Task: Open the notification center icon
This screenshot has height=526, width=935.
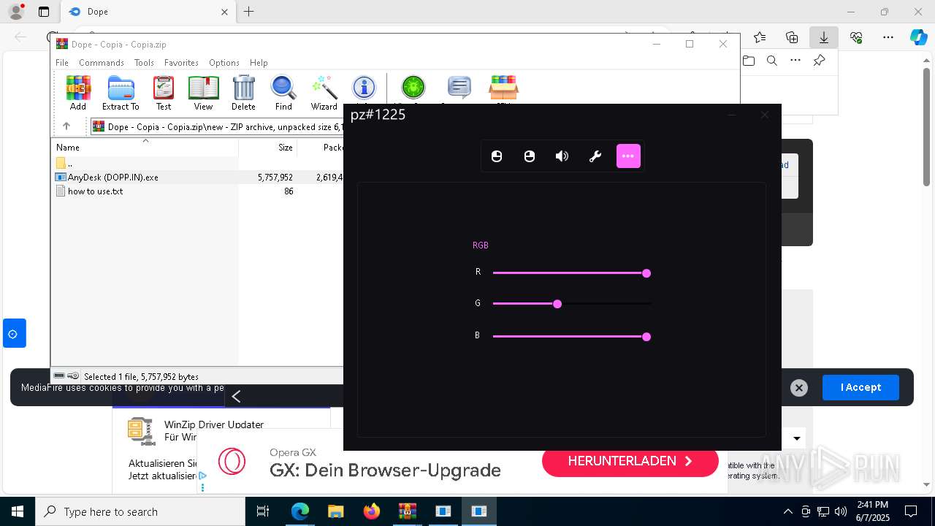Action: click(911, 511)
